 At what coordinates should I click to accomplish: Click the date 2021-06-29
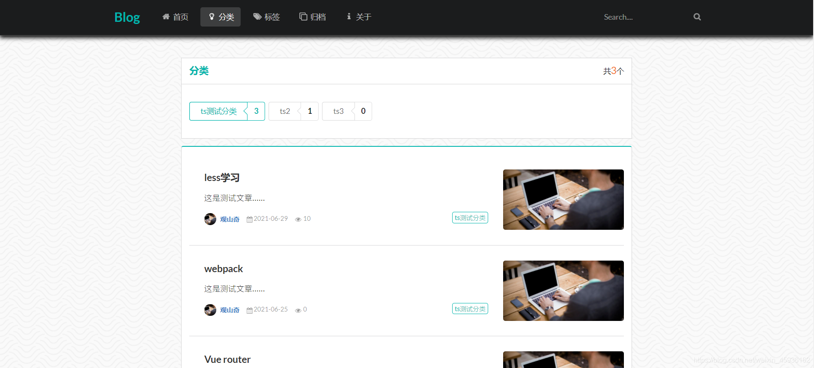pos(271,219)
